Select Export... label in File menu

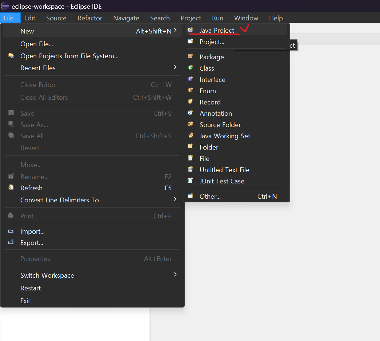pyautogui.click(x=32, y=243)
